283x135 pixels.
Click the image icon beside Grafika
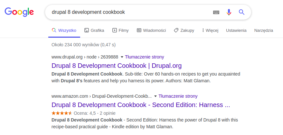pos(87,30)
